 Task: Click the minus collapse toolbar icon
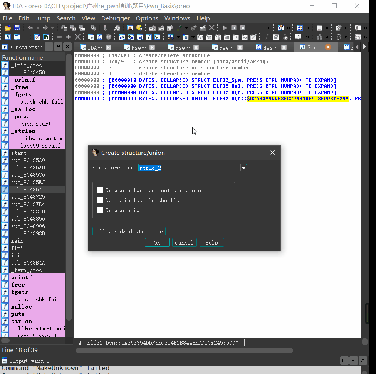coord(60,37)
